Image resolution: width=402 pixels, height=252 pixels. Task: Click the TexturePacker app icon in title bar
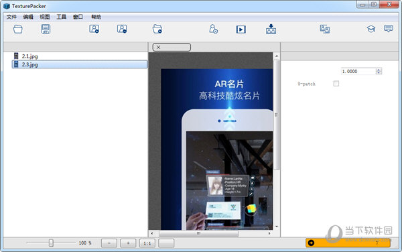click(x=7, y=6)
